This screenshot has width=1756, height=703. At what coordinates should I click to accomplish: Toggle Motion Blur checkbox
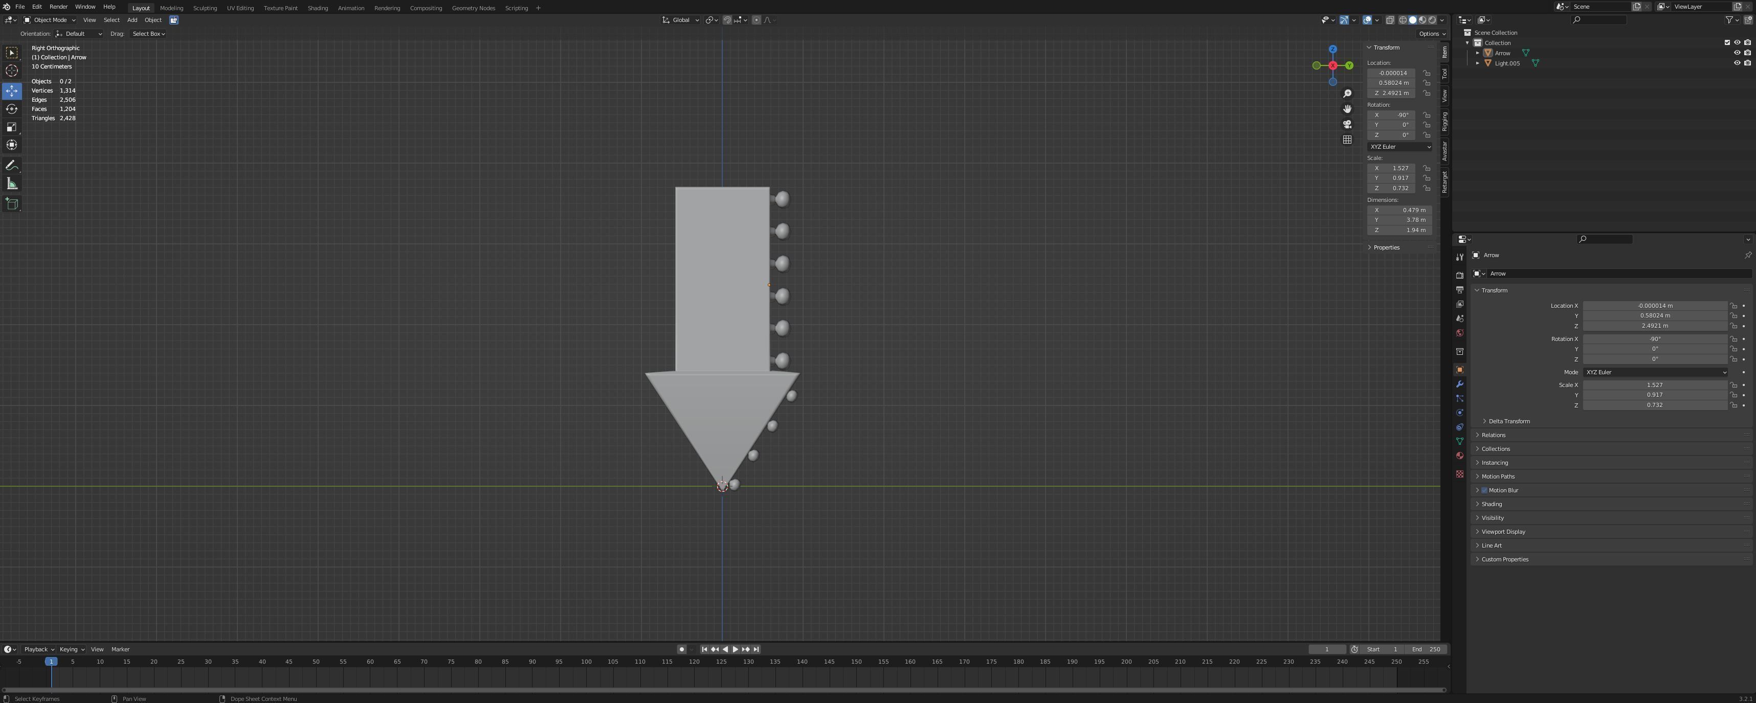(x=1484, y=490)
